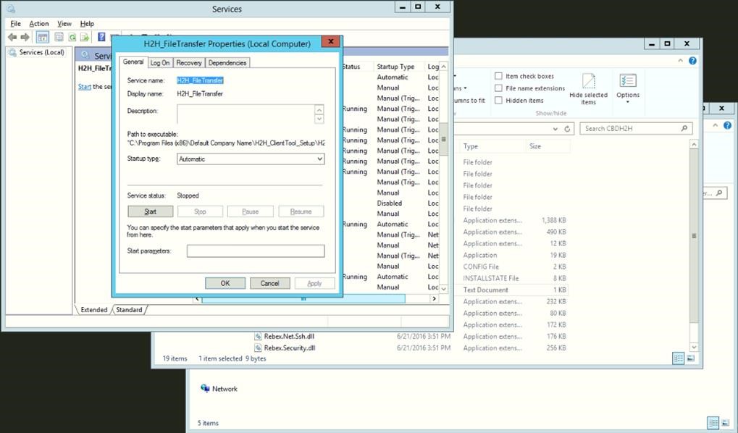The image size is (738, 433).
Task: Click the refresh icon beside address bar
Action: pos(567,128)
